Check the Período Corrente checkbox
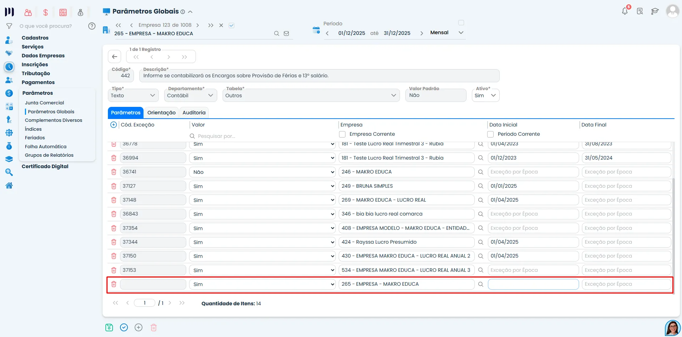This screenshot has width=682, height=337. pos(490,134)
